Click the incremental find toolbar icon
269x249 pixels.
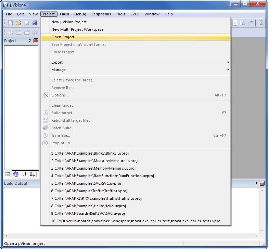coord(251,23)
